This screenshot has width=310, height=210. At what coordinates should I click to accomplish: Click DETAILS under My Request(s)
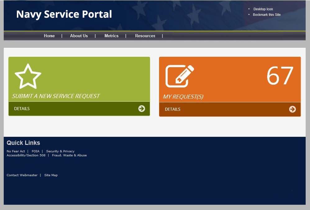coord(173,109)
